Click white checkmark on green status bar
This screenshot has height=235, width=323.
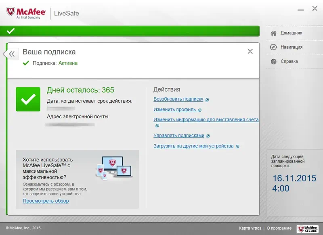coord(10,31)
